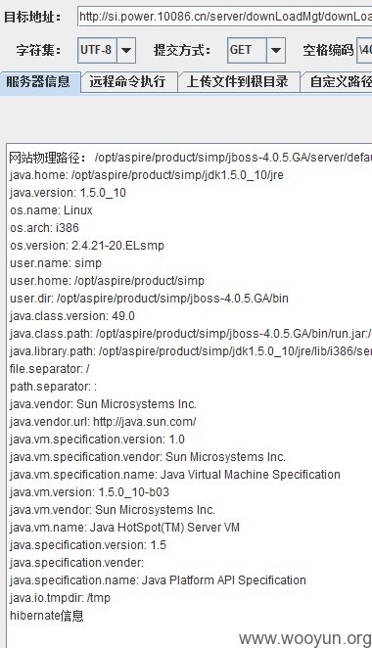Viewport: 372px width, 648px height.
Task: Click the hibernate信息 line
Action: click(x=47, y=616)
